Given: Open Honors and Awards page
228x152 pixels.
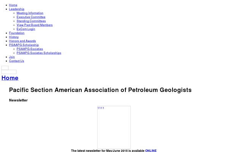Looking at the screenshot, I should click(x=22, y=41).
